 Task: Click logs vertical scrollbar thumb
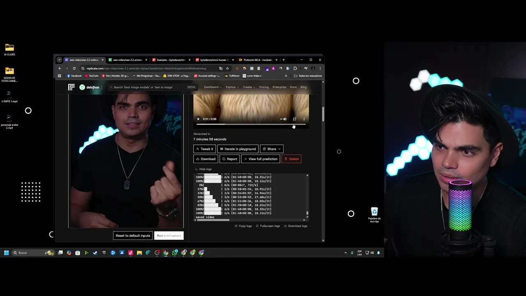[x=307, y=213]
